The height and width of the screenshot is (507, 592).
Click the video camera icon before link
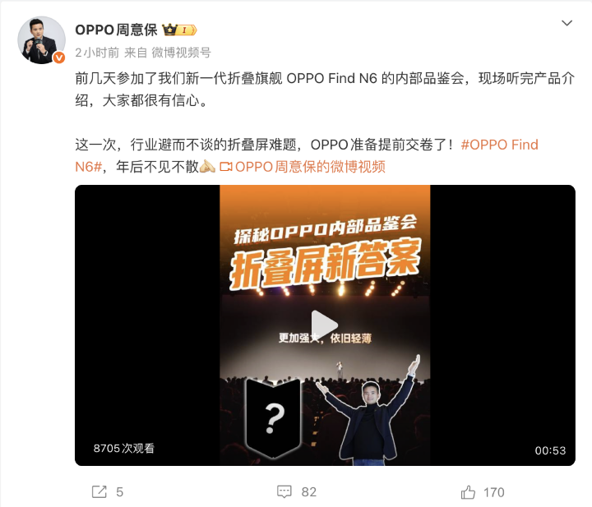tap(226, 167)
